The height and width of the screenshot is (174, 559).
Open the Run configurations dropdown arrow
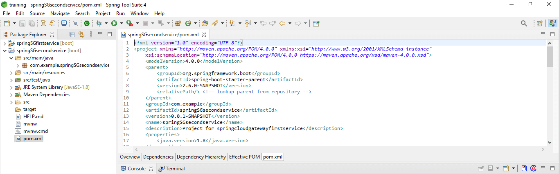(121, 24)
